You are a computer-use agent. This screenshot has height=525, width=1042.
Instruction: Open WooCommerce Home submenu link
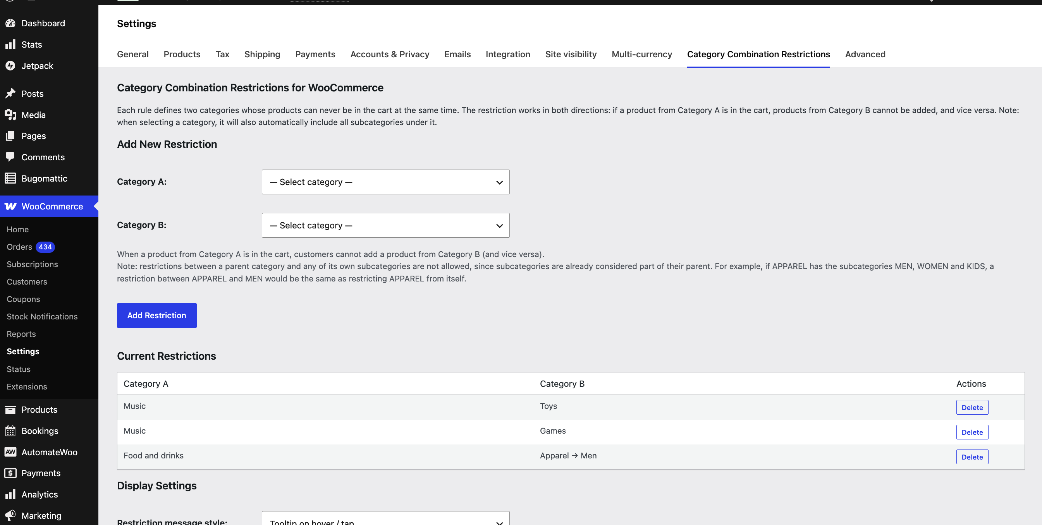18,230
